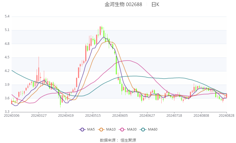This screenshot has width=236, height=143.
Task: Click y-axis value 3.9
Action: point(7,85)
